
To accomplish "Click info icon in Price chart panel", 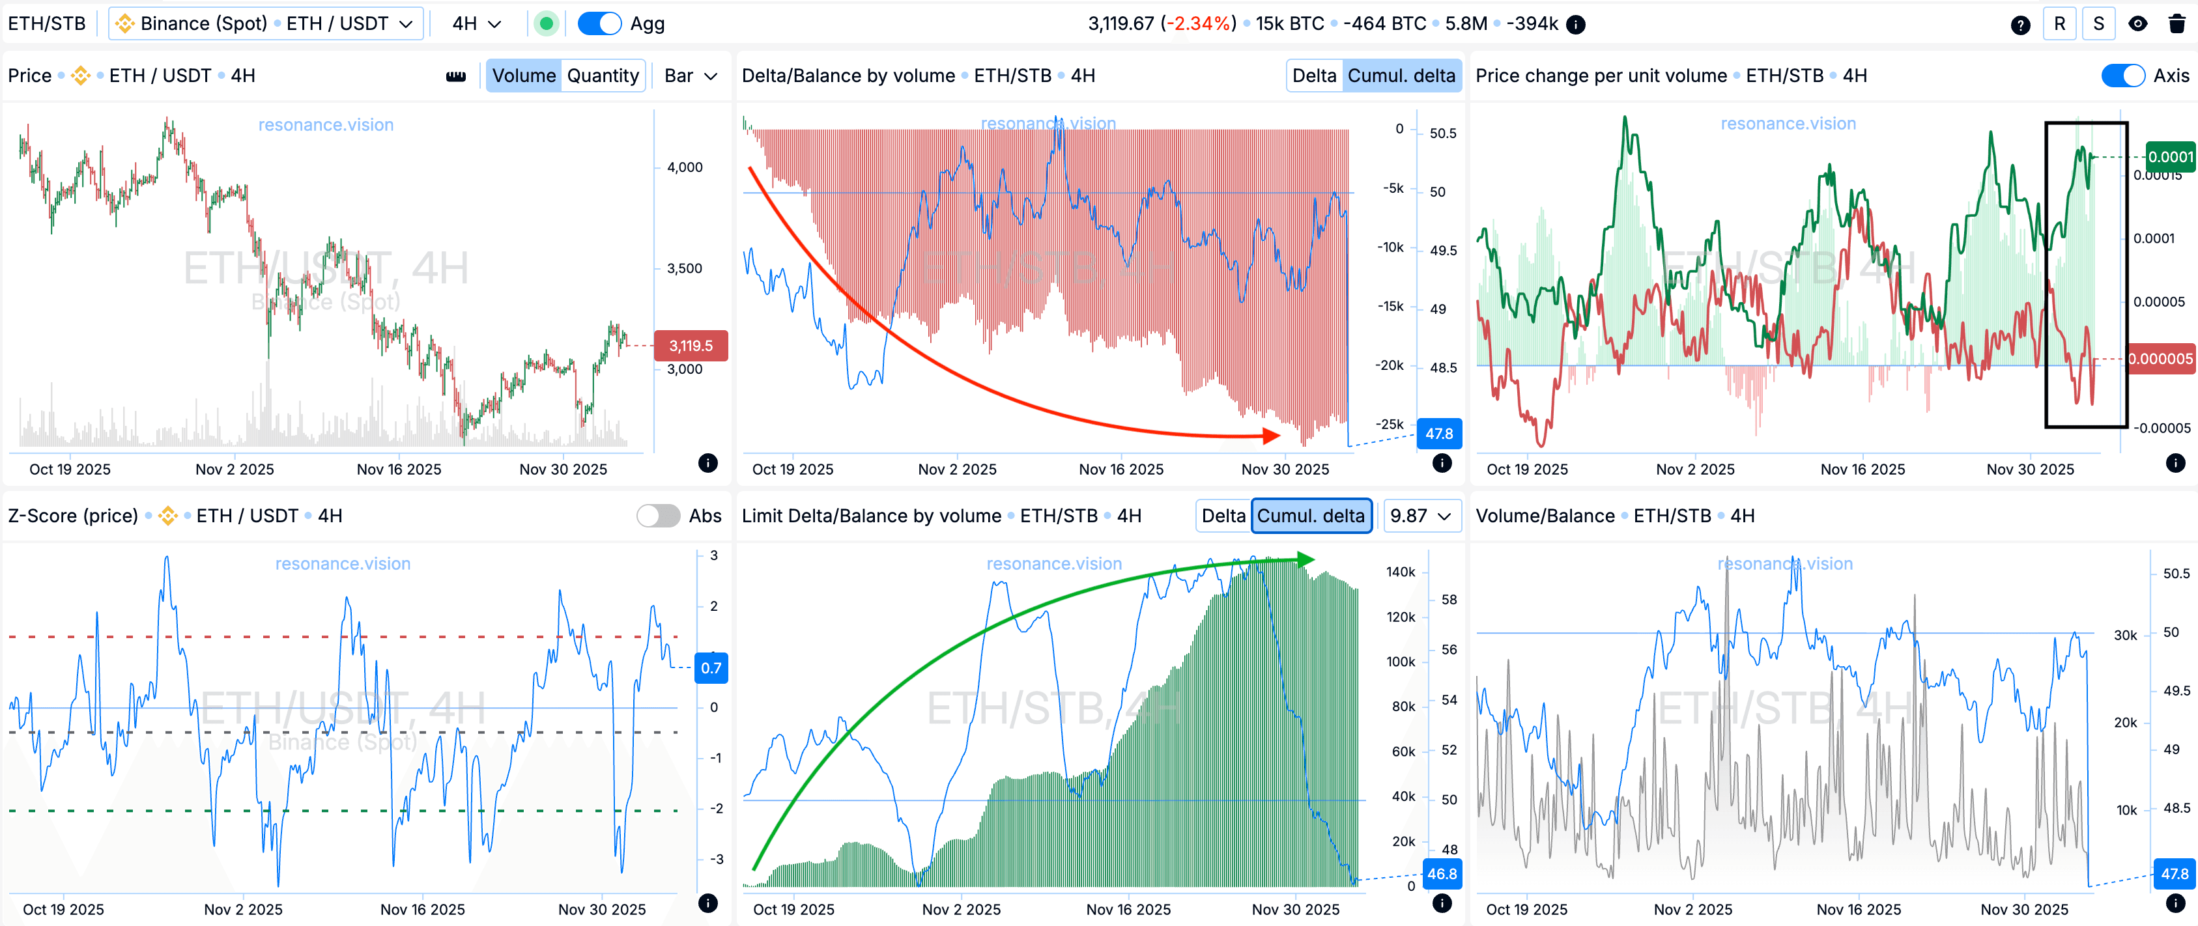I will [707, 463].
